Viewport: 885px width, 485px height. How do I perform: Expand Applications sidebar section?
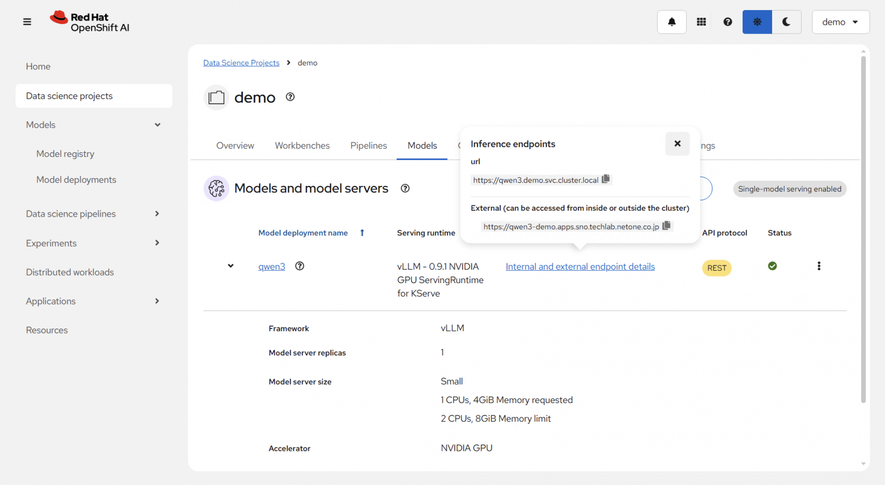coord(94,301)
